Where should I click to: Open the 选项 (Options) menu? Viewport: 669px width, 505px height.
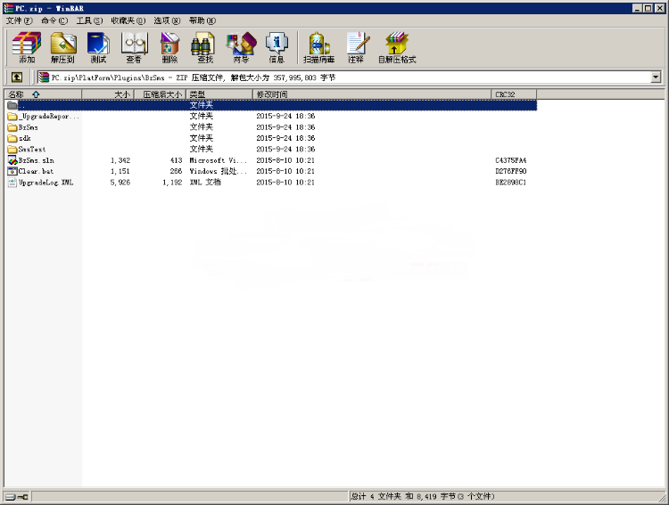click(x=167, y=20)
